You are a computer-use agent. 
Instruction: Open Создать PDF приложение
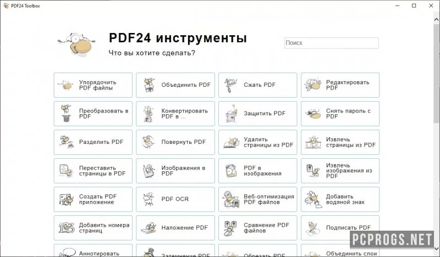tap(93, 199)
